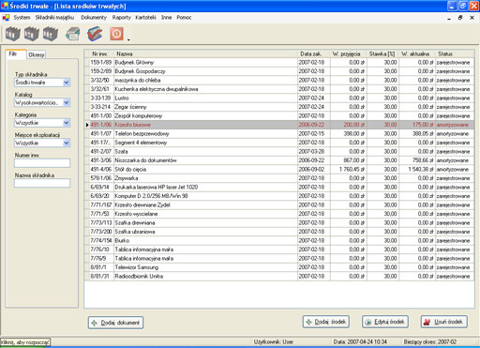Select the Radioodbiornik Unitra row
480x348 pixels.
279,277
